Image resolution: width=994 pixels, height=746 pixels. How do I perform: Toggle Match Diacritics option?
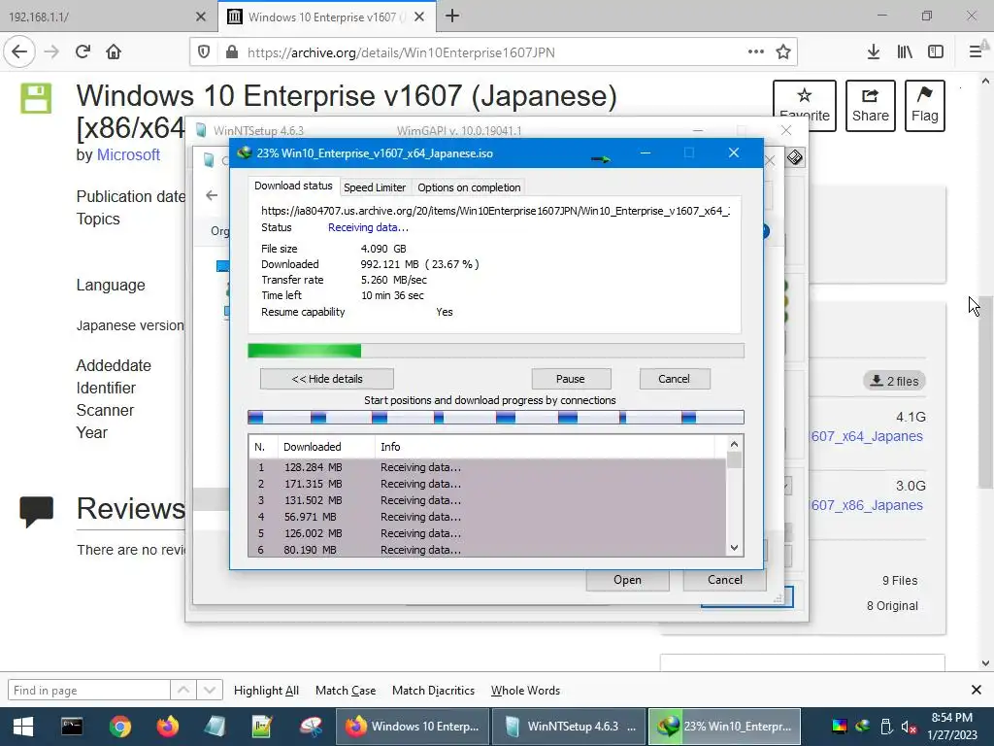(x=433, y=691)
